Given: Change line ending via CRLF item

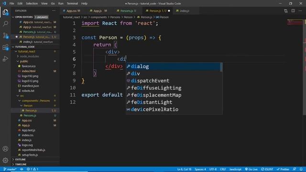Looking at the screenshot, I should (223, 169).
